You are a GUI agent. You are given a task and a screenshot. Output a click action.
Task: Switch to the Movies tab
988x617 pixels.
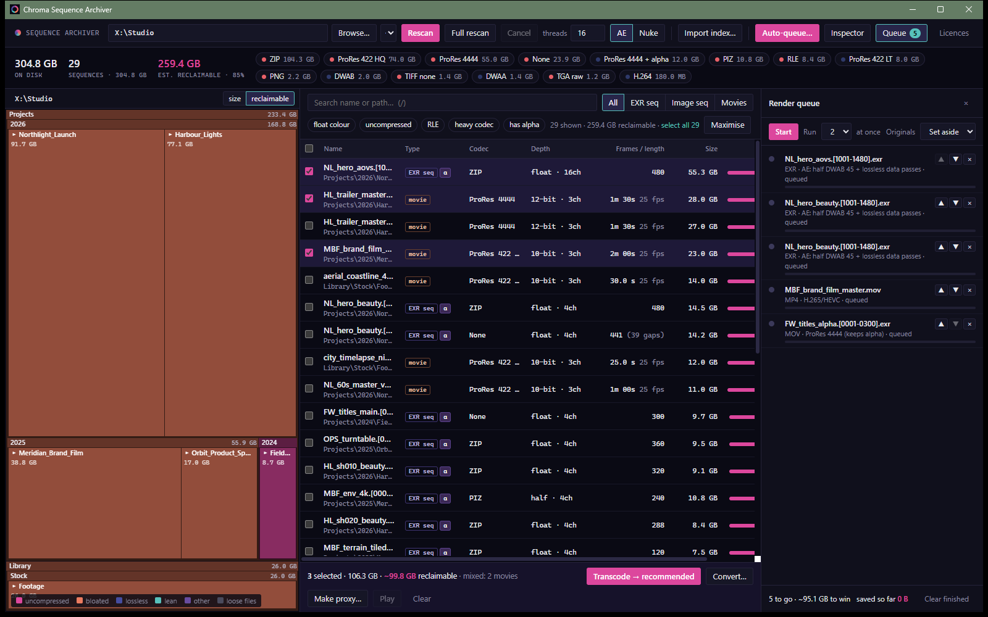click(x=734, y=103)
